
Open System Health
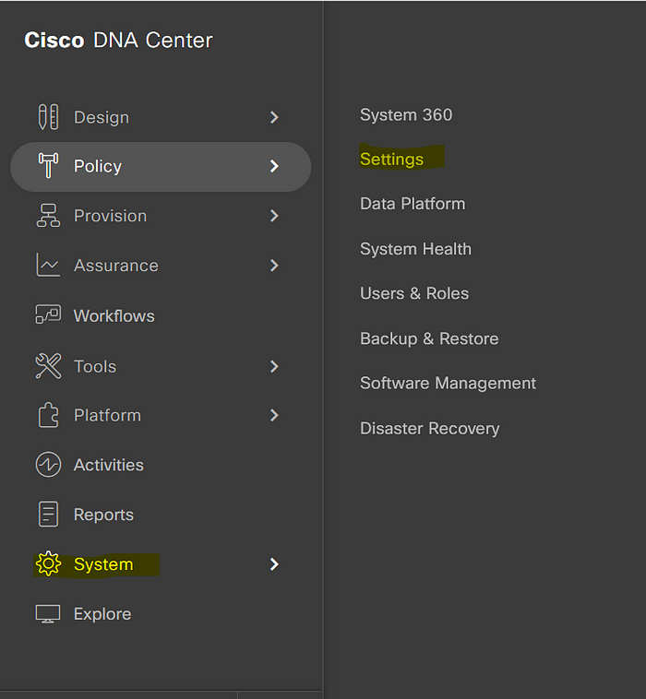(x=416, y=249)
